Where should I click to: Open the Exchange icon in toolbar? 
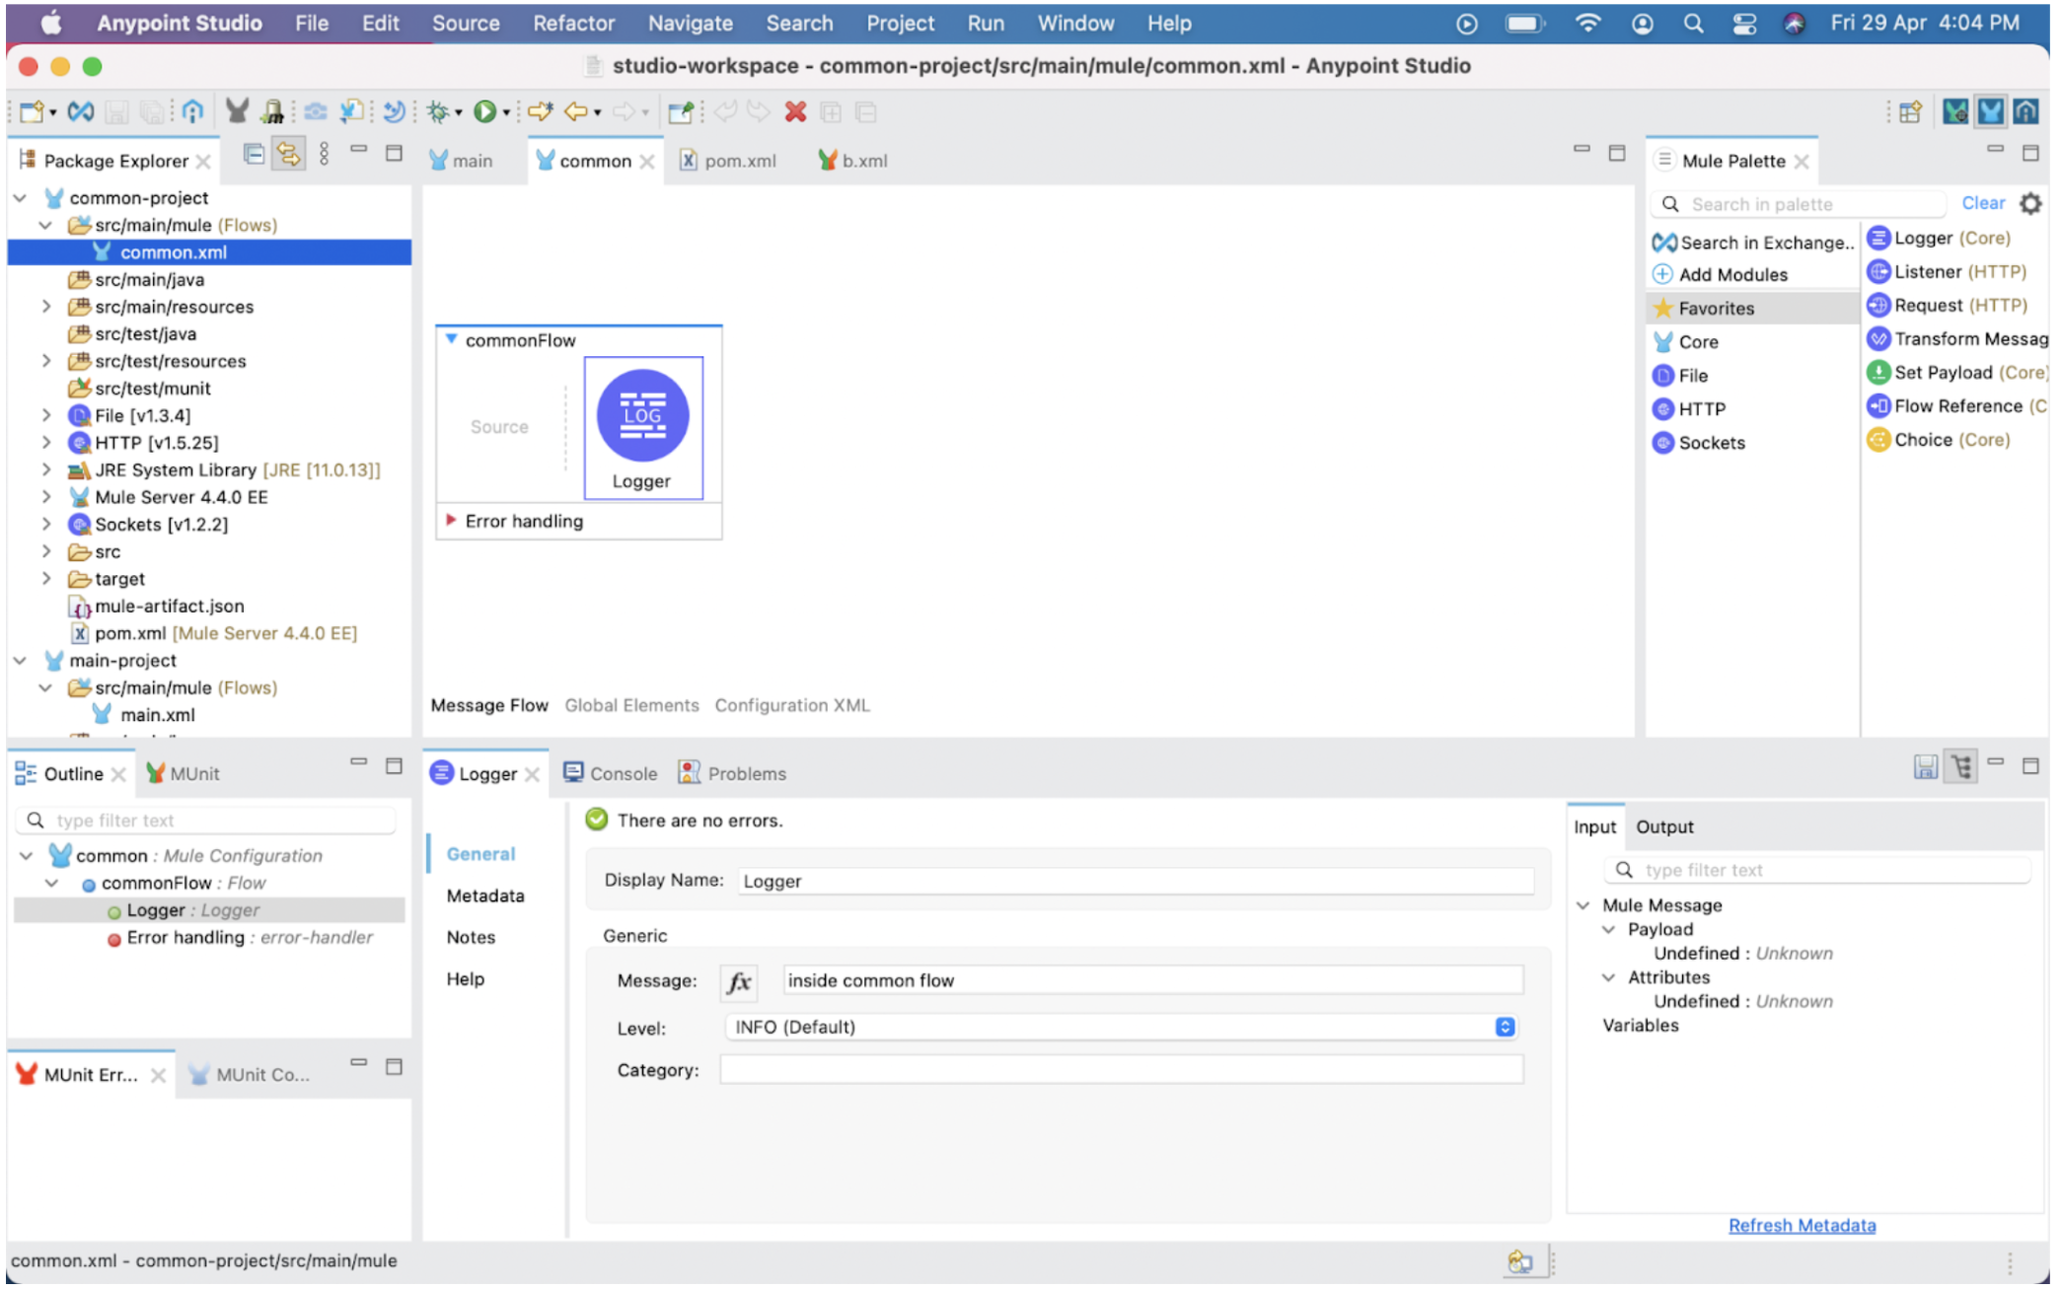81,112
